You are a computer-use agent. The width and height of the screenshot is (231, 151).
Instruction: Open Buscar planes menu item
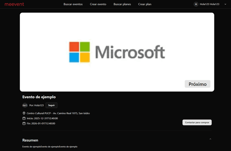(122, 4)
